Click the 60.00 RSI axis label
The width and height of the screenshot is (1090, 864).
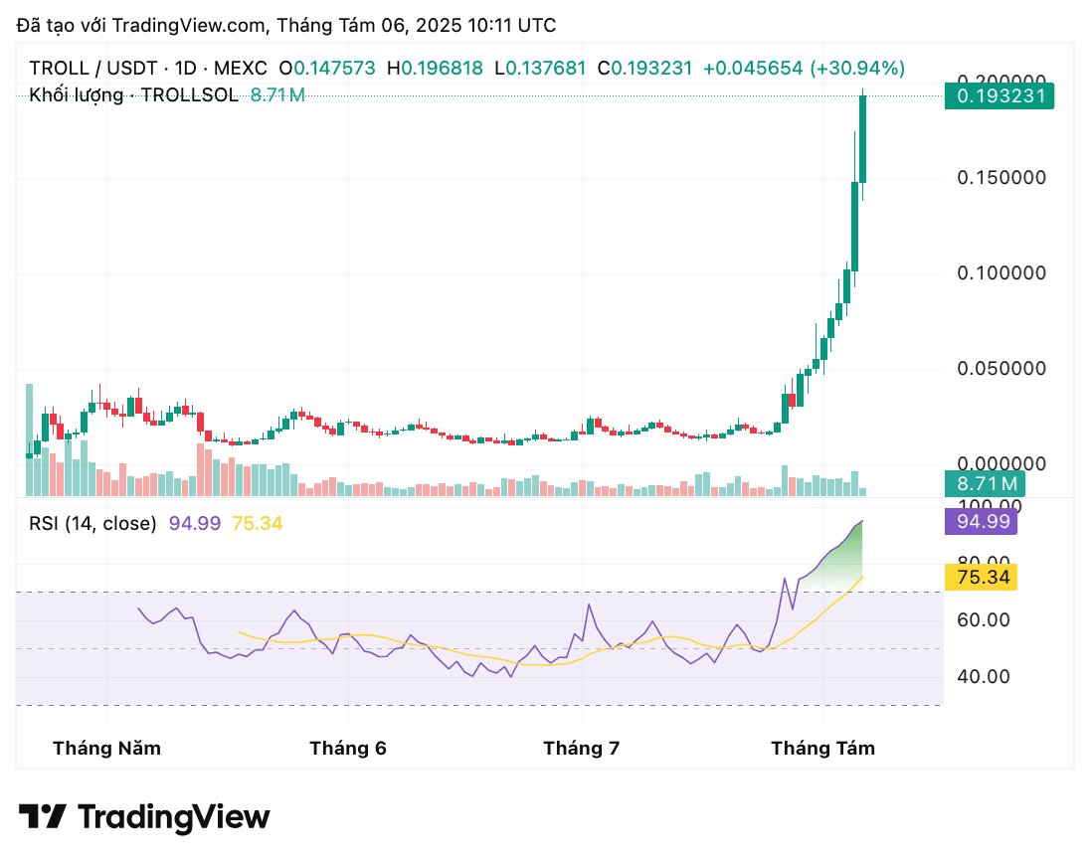coord(983,620)
